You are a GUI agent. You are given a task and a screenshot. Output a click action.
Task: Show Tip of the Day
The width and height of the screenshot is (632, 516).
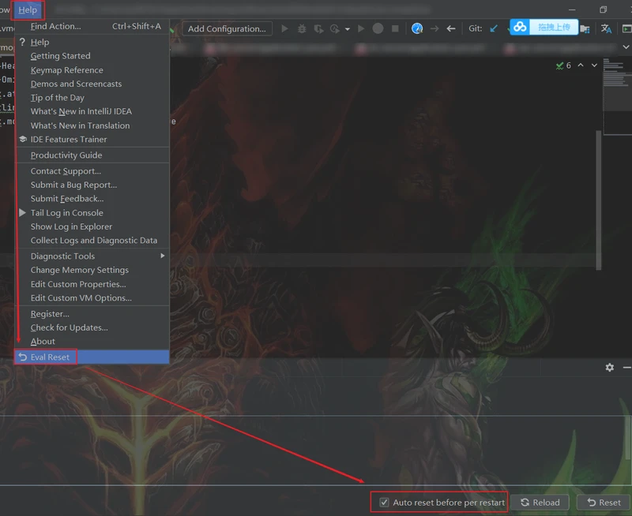tap(92, 97)
